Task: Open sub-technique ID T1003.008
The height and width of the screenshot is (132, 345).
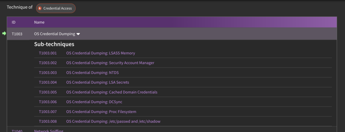Action: pos(48,121)
